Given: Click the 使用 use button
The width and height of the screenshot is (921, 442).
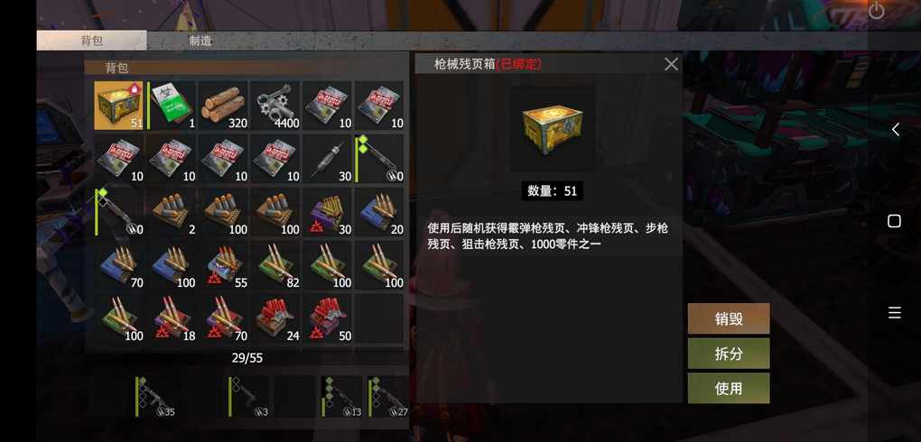Looking at the screenshot, I should pos(729,388).
